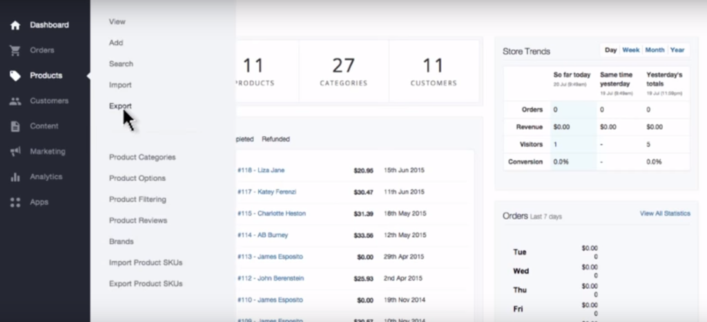The image size is (707, 322).
Task: Select the Refunded orders tab
Action: coord(275,139)
